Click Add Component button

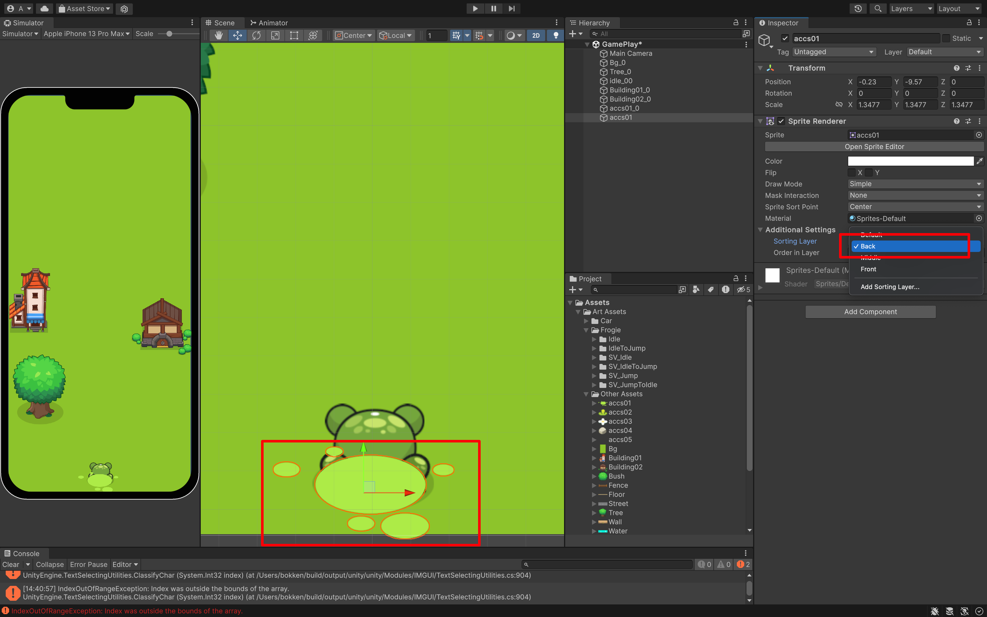pos(870,312)
